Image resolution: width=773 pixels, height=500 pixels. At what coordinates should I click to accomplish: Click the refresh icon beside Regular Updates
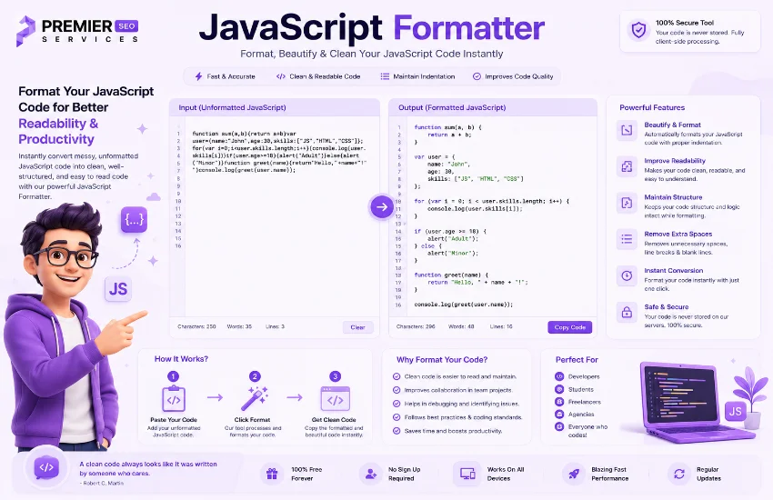tap(678, 474)
